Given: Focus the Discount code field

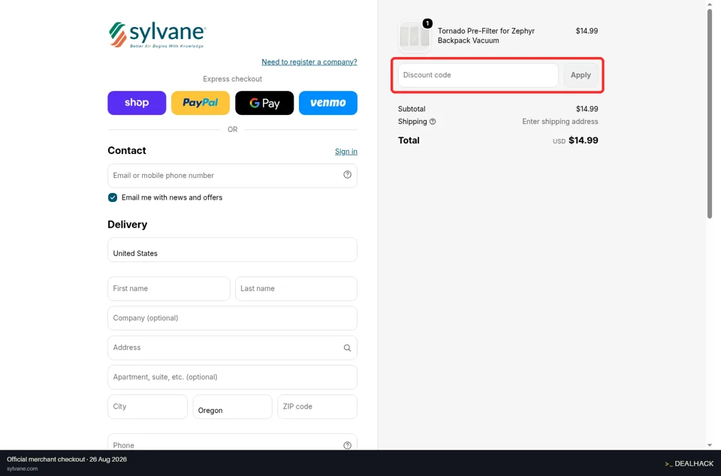Looking at the screenshot, I should tap(478, 75).
